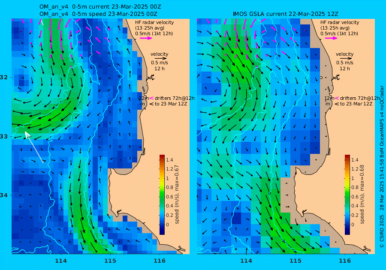The height and width of the screenshot is (270, 386).
Task: Click the '1' tick on the right color bar
Action: point(353,178)
